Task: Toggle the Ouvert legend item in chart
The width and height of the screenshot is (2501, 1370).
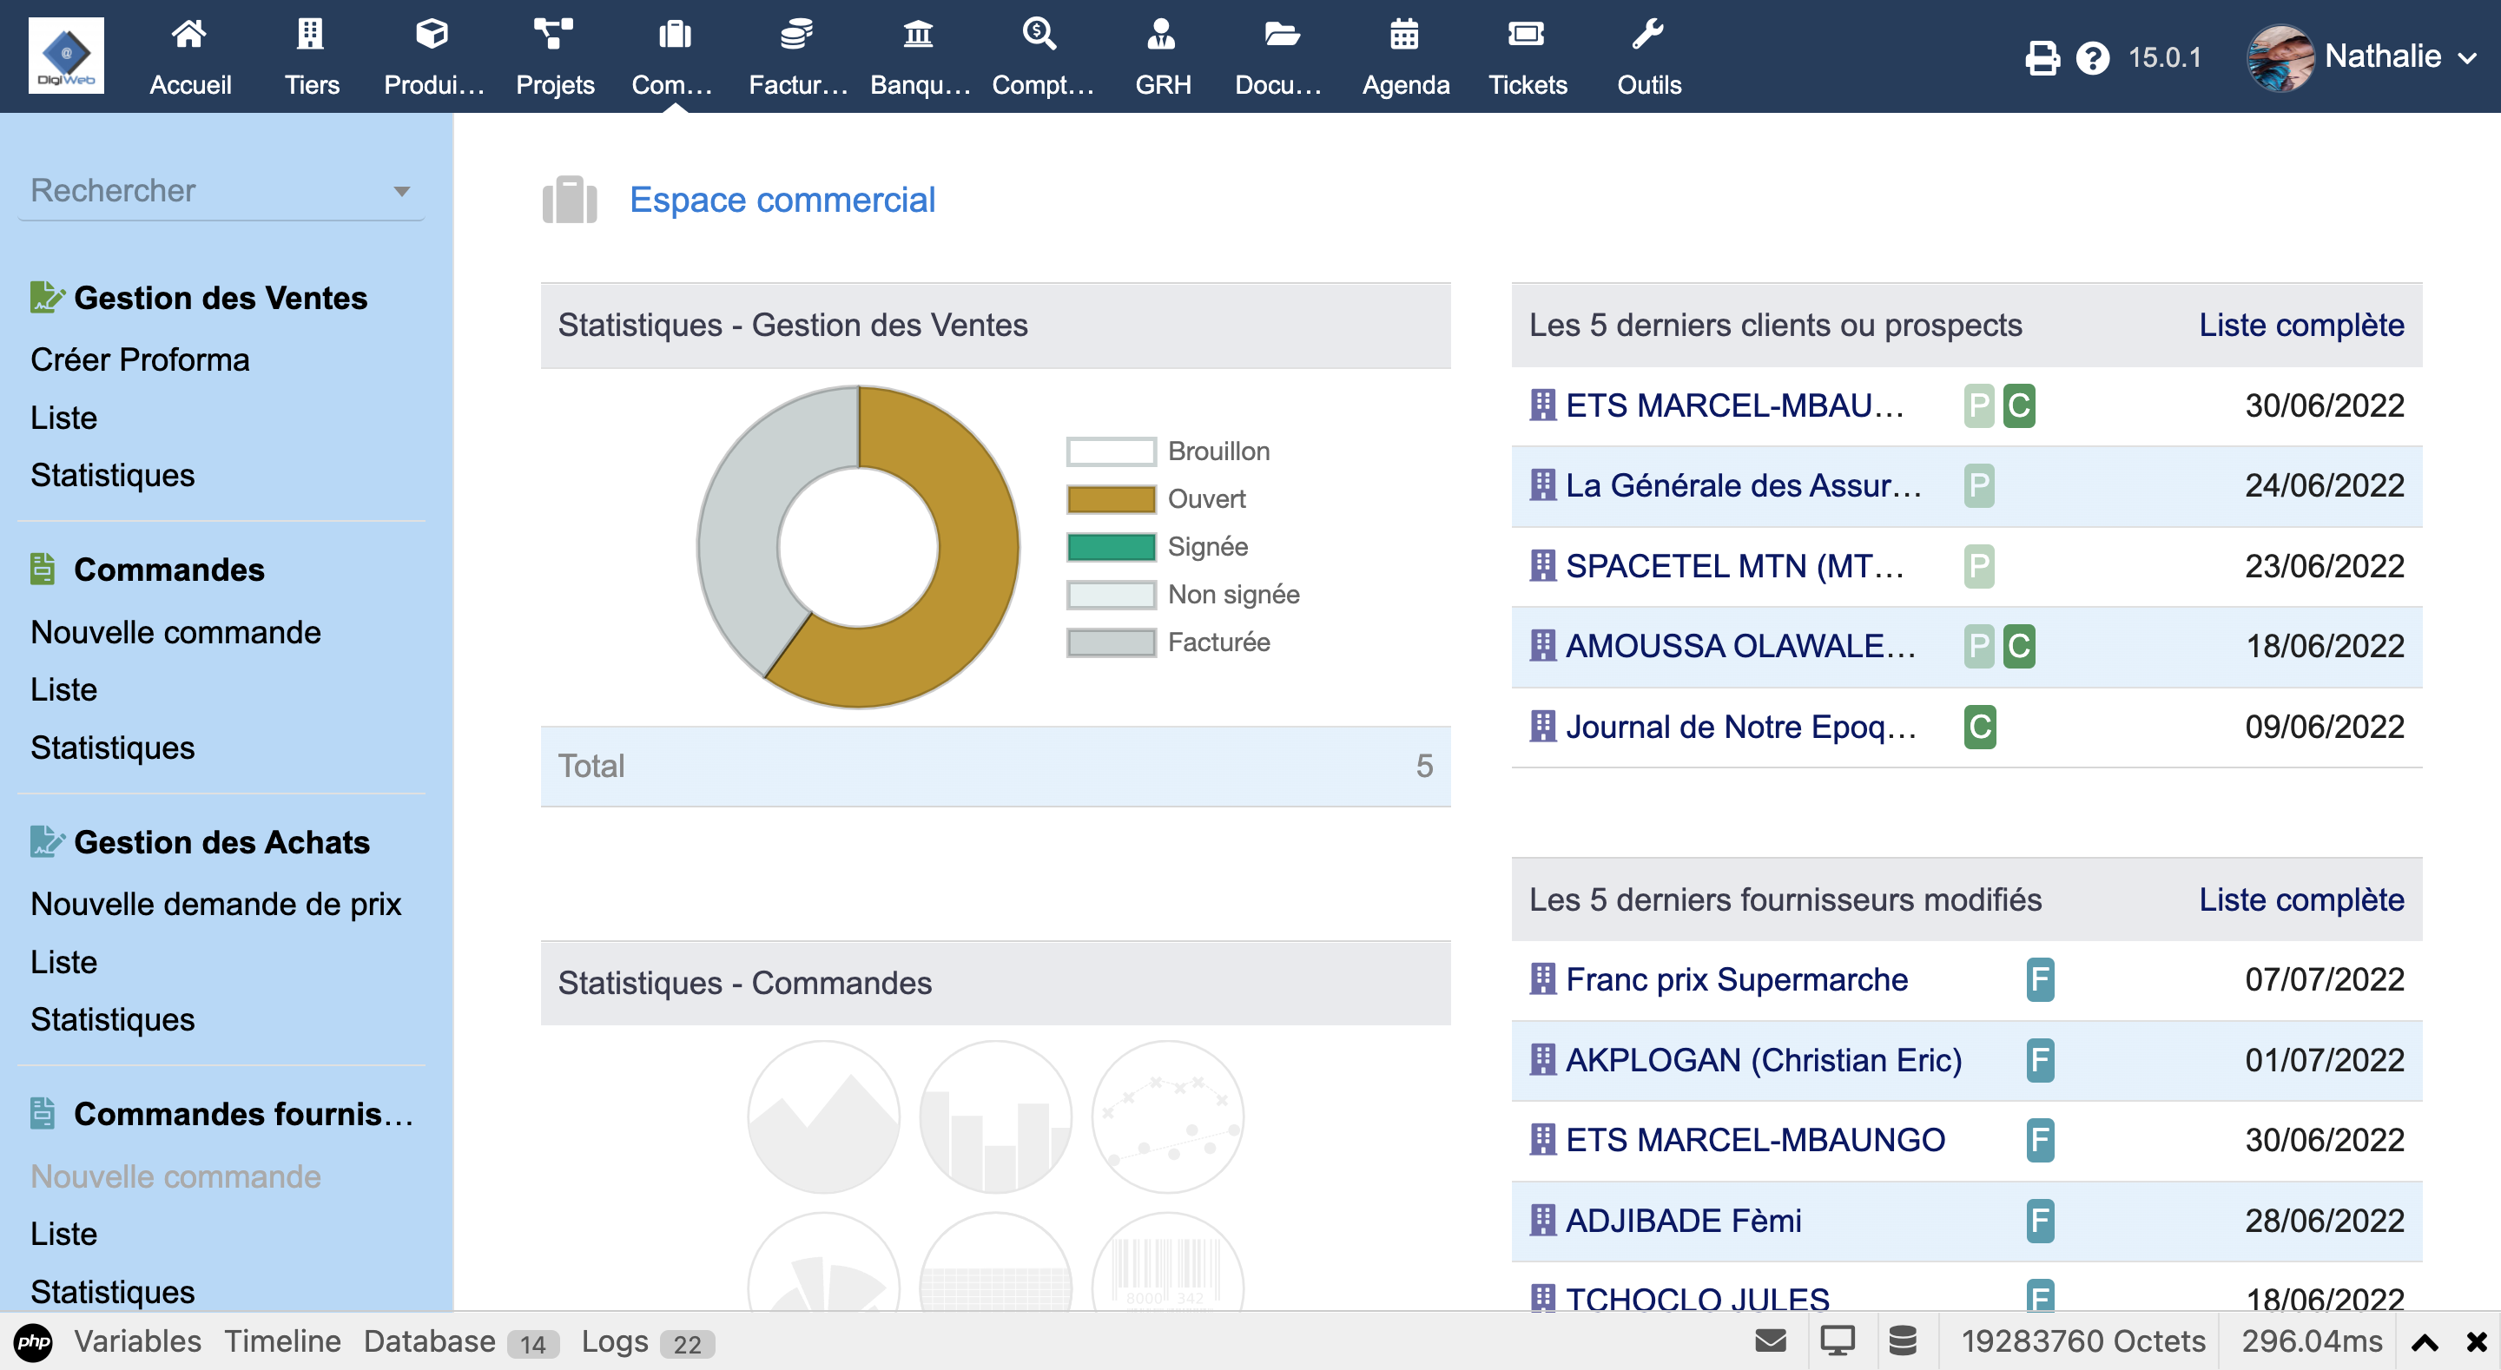Action: (1206, 499)
